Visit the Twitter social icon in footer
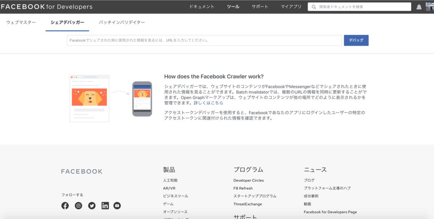This screenshot has height=219, width=434. (92, 206)
